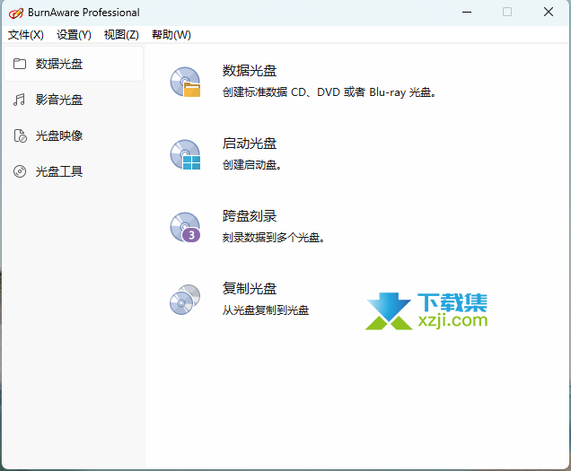Click the description 刻录数据到多个光盘。

[x=274, y=238]
